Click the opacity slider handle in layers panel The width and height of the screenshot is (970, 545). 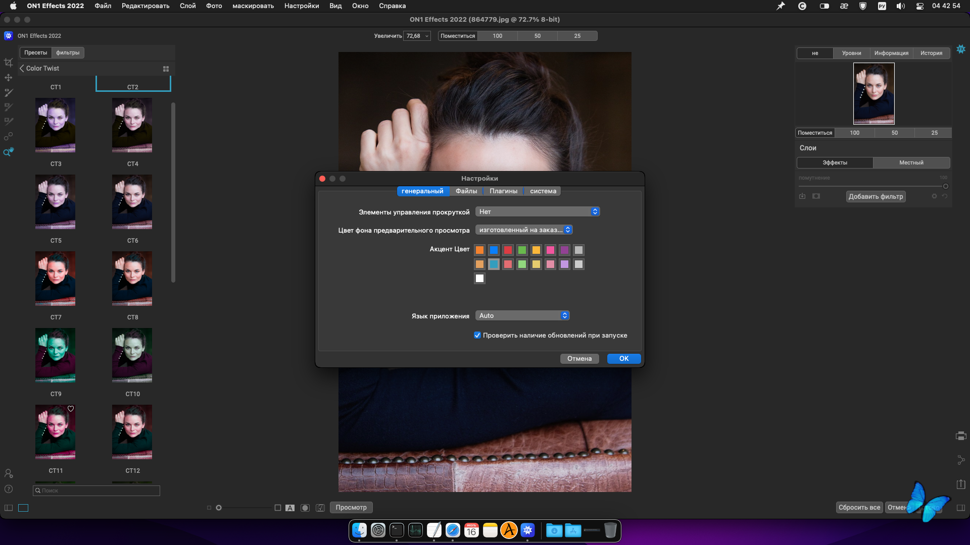click(x=946, y=187)
